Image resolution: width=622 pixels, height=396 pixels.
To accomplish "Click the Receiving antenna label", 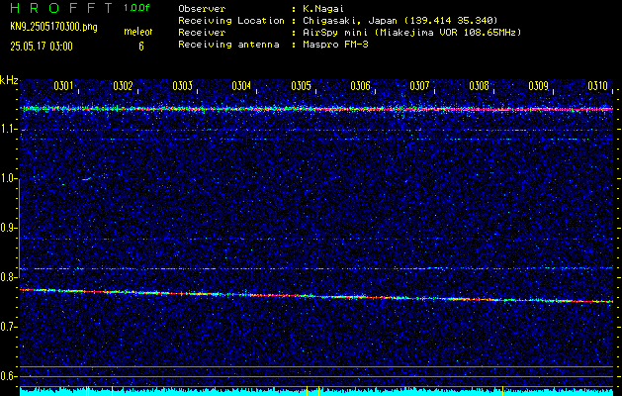I will pos(228,45).
